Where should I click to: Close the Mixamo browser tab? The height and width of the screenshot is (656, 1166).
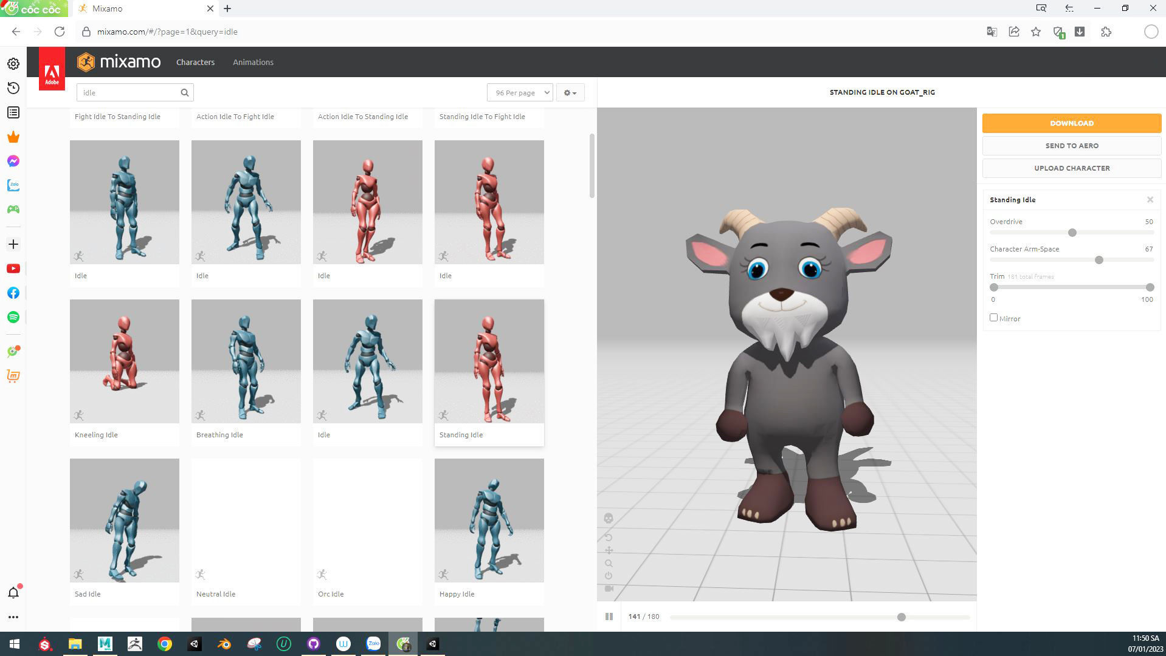[x=210, y=9]
